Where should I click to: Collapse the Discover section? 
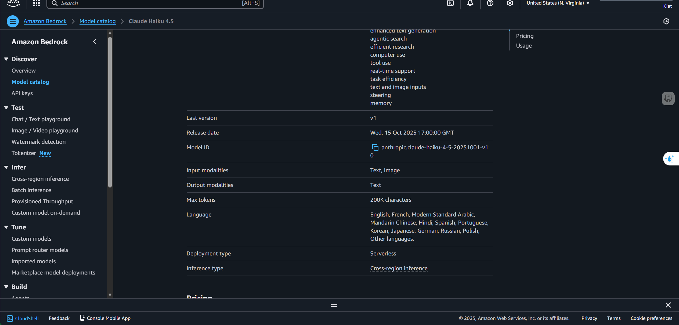coord(6,59)
